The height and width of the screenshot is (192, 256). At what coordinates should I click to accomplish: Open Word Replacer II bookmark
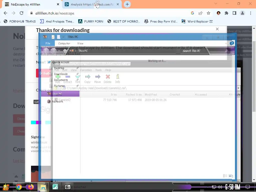197,21
